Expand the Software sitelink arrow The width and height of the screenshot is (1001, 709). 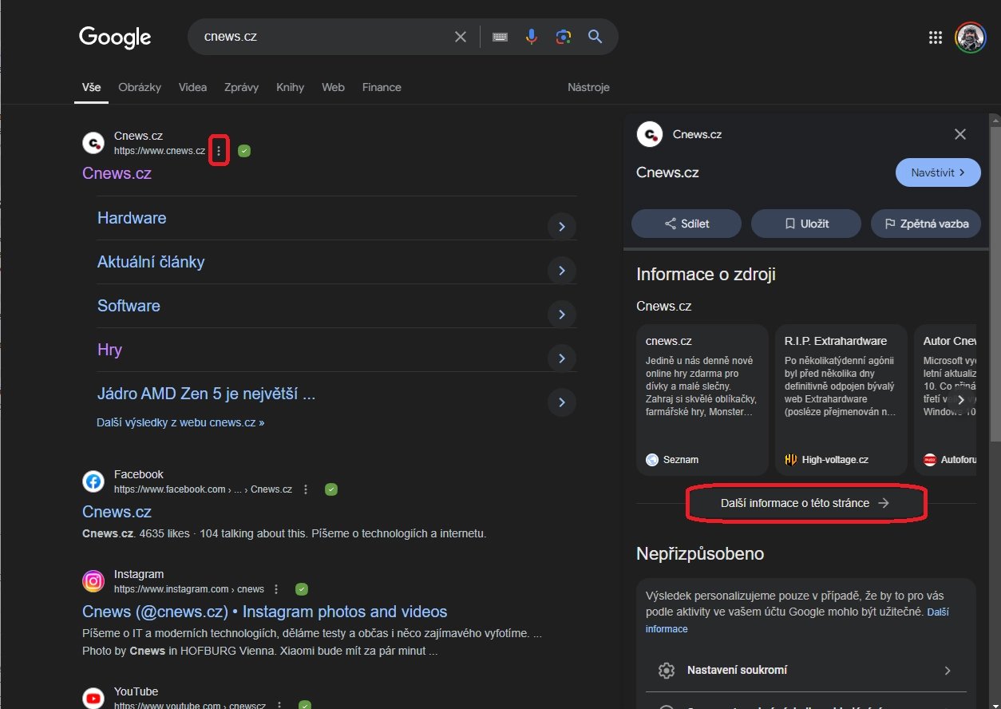[x=562, y=315]
